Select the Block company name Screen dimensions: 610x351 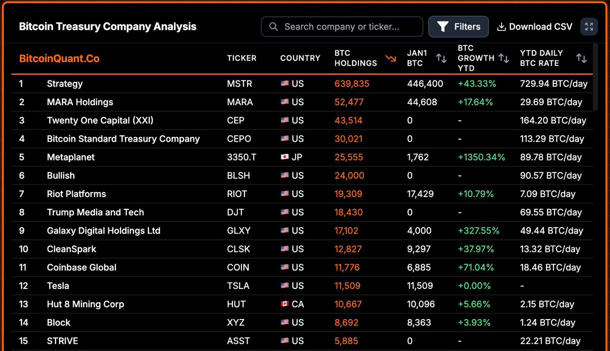pos(58,323)
